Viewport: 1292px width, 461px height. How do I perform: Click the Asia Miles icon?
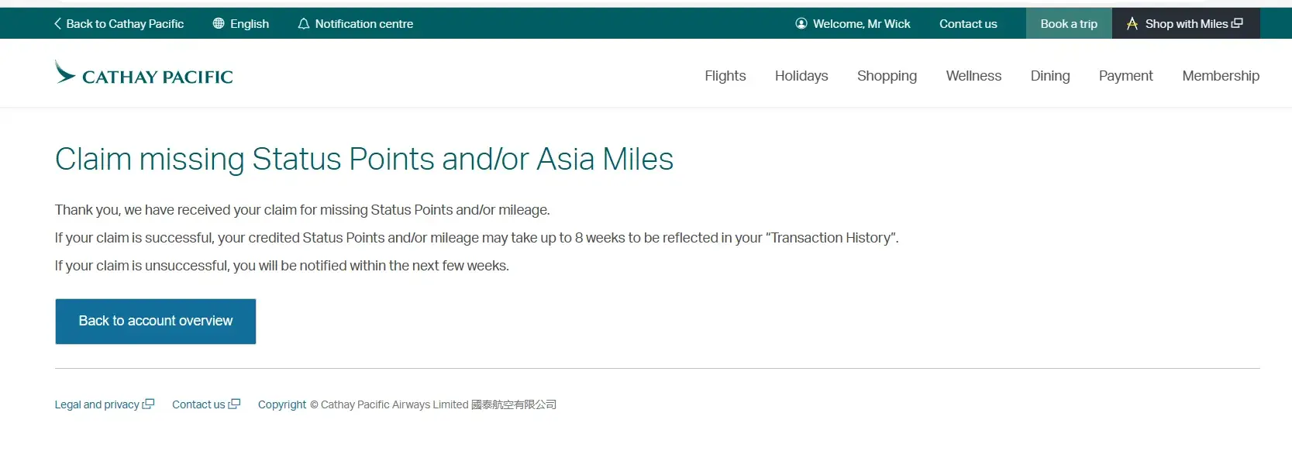(x=1132, y=24)
